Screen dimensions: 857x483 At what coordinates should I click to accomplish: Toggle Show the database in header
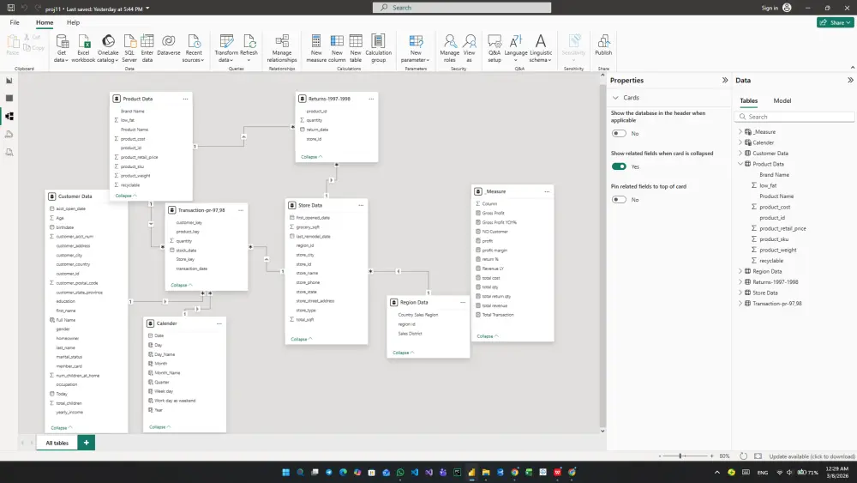[619, 134]
